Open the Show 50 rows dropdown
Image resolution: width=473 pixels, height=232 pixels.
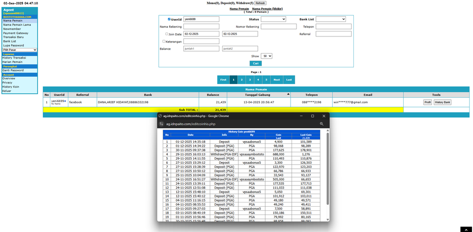click(267, 56)
